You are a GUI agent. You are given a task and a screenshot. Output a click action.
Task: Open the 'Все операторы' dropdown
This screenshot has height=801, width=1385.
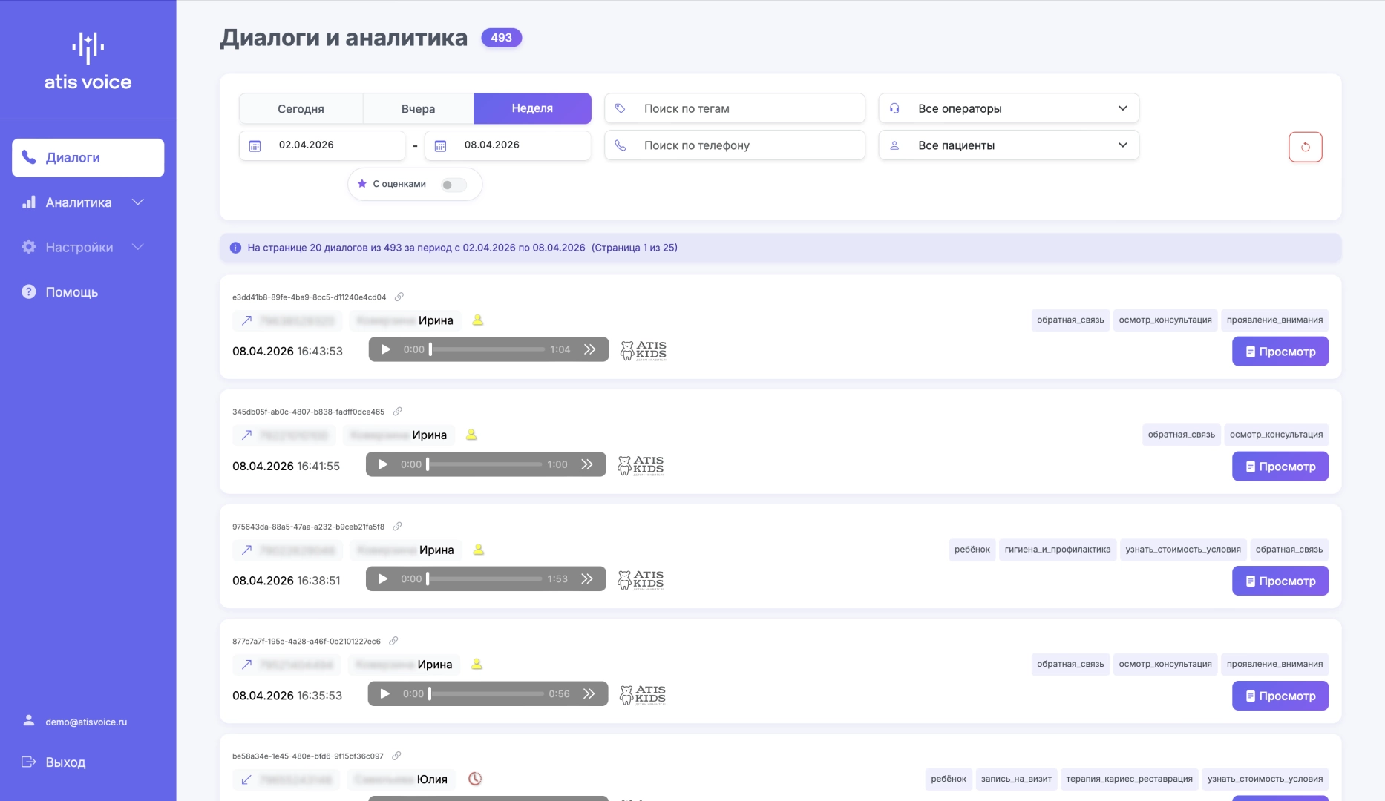pos(1008,108)
